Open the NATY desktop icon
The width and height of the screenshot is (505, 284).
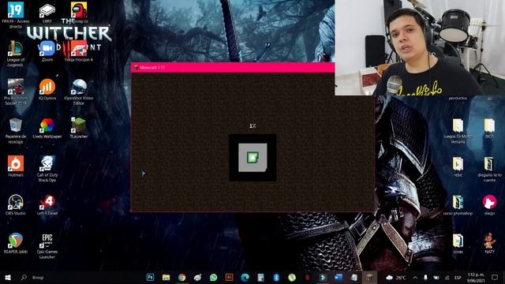tap(489, 243)
